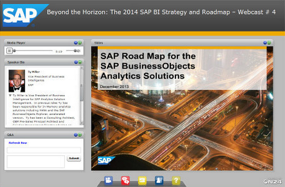Image resolution: width=285 pixels, height=187 pixels.
Task: Click the Slides panel title
Action: (99, 43)
